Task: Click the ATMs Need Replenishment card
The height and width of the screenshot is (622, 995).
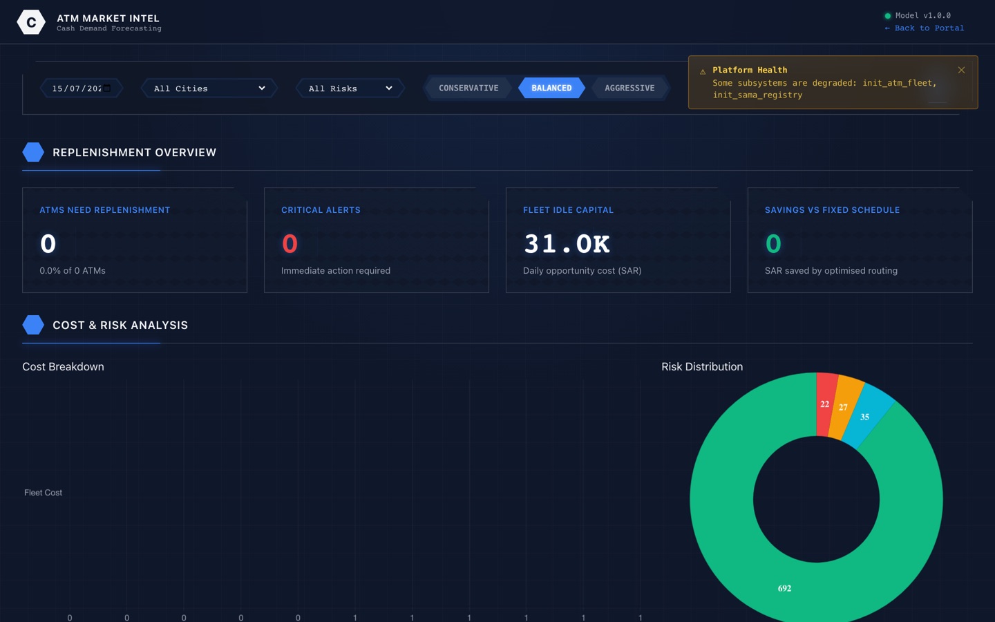Action: point(135,240)
